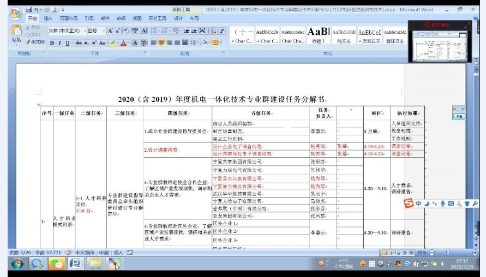The image size is (486, 277).
Task: Click the Office button
Action: pyautogui.click(x=16, y=13)
